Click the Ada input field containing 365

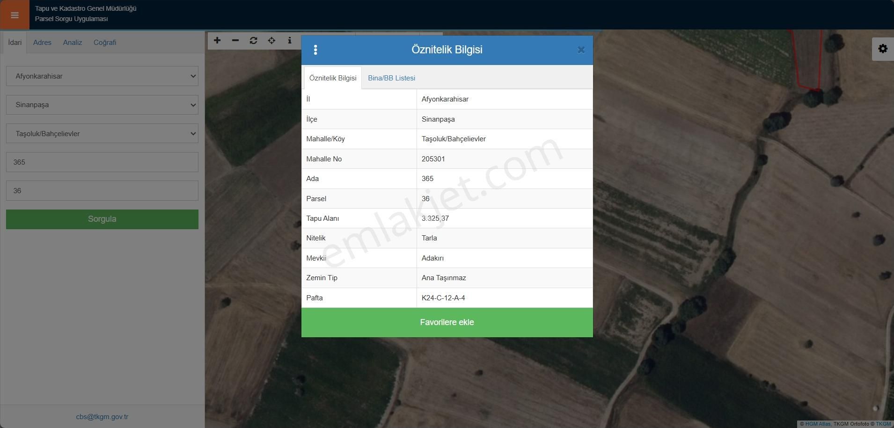[102, 162]
